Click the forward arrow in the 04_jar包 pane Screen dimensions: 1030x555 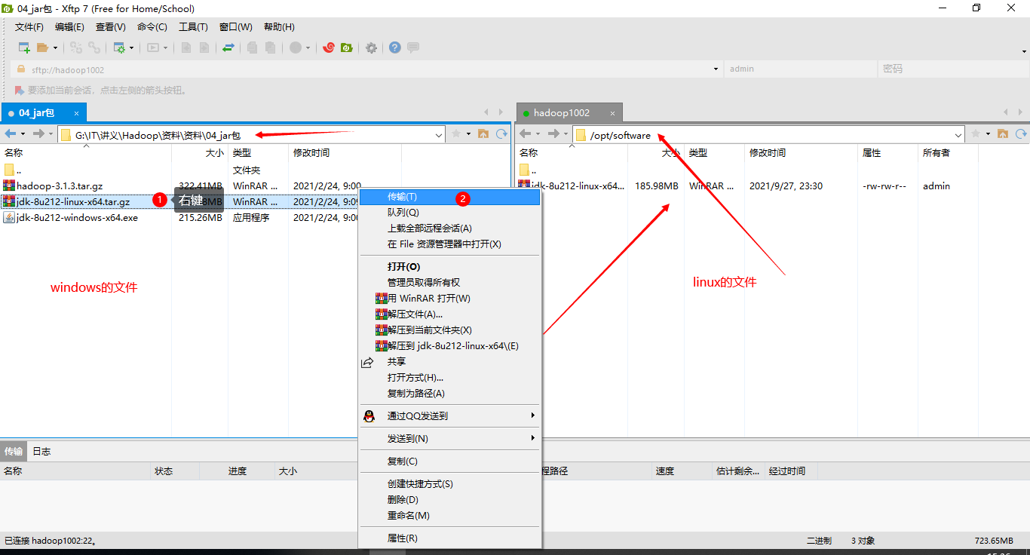tap(38, 134)
